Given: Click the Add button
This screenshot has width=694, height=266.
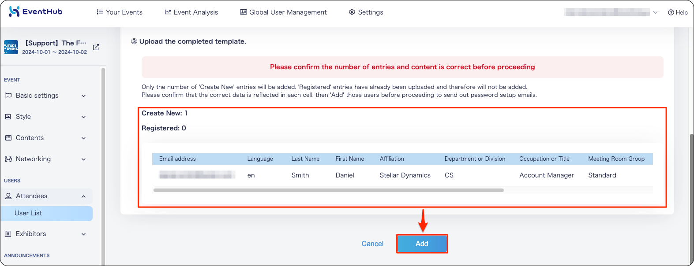Looking at the screenshot, I should pos(422,244).
